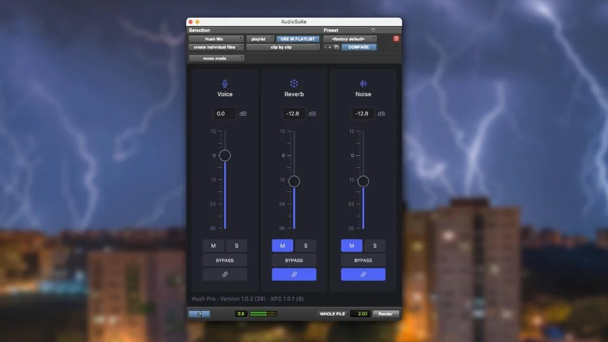Click the Preset header label

(x=331, y=30)
